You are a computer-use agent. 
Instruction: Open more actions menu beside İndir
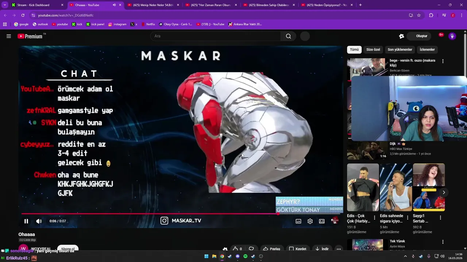pyautogui.click(x=339, y=249)
